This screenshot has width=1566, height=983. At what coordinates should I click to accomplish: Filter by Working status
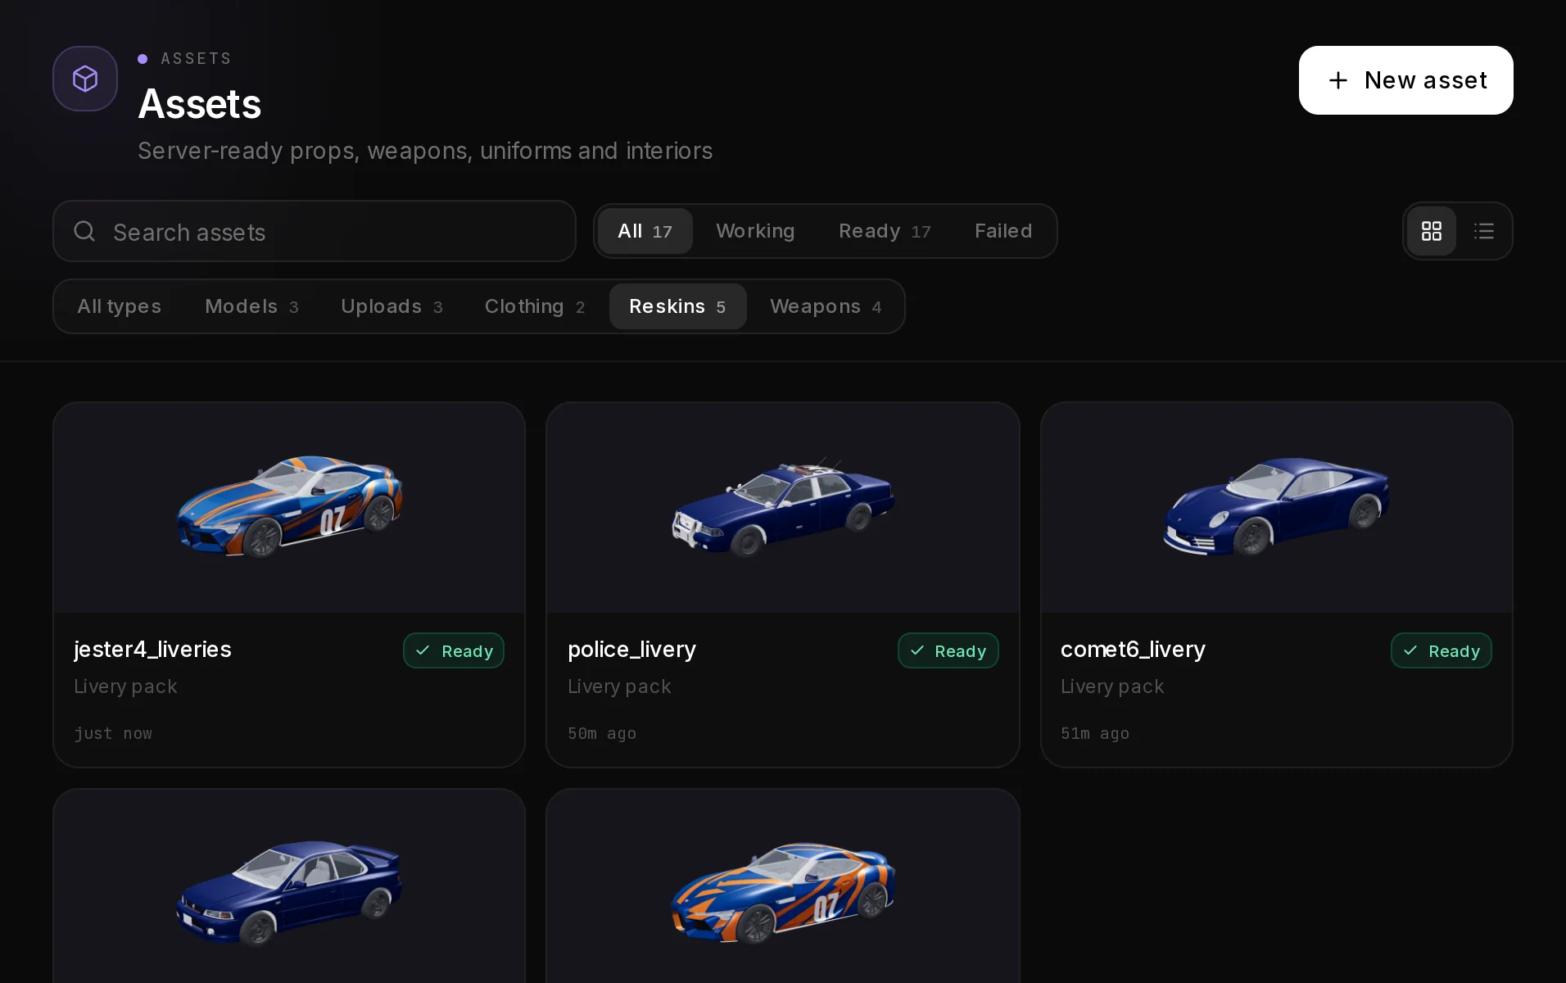click(x=755, y=231)
